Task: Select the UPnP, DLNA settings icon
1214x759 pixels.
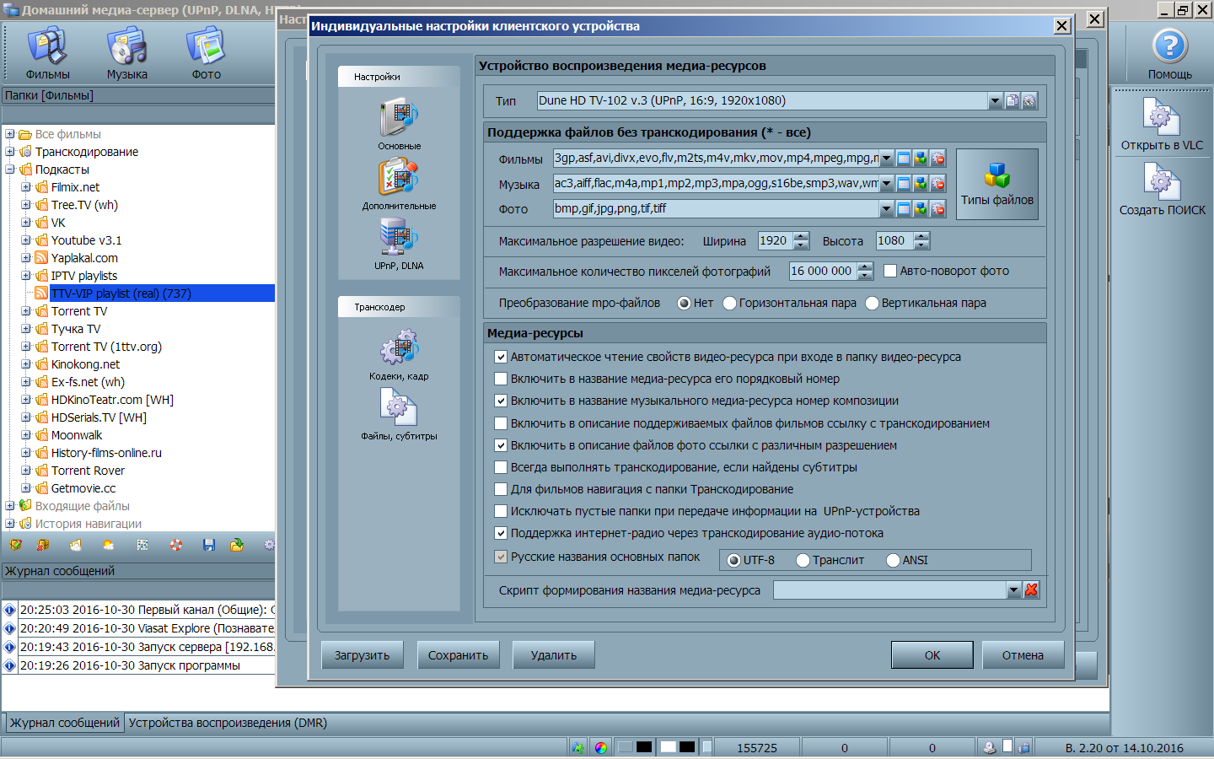Action: [x=399, y=239]
